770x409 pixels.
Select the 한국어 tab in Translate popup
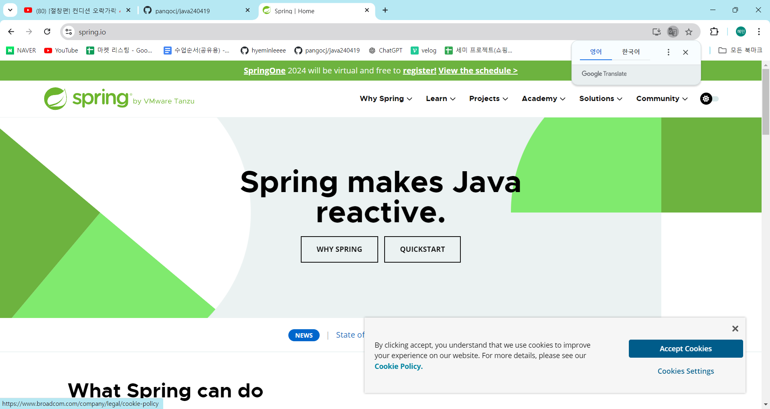(x=631, y=52)
